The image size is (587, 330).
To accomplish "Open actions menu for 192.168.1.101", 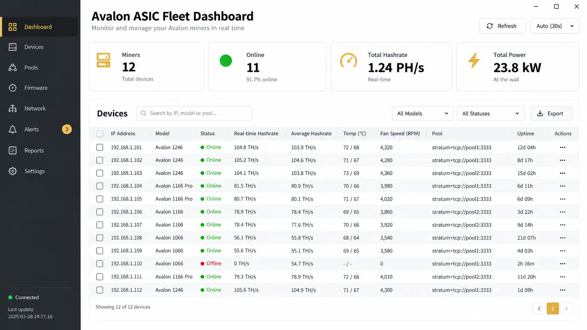I will (562, 147).
